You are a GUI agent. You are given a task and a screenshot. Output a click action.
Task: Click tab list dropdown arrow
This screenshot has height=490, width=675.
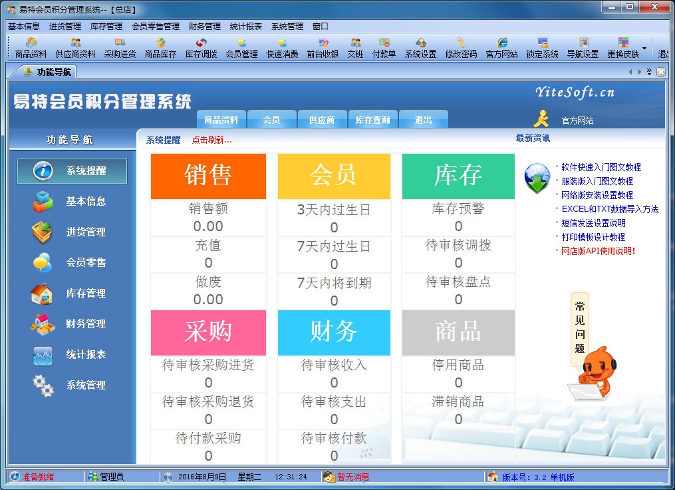click(649, 72)
